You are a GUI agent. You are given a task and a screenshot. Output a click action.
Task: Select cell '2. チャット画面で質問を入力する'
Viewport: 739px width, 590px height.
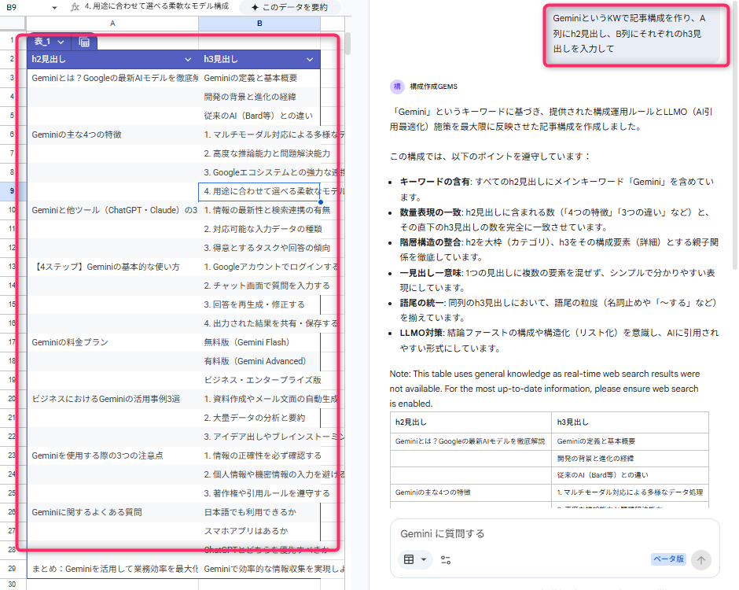point(259,286)
